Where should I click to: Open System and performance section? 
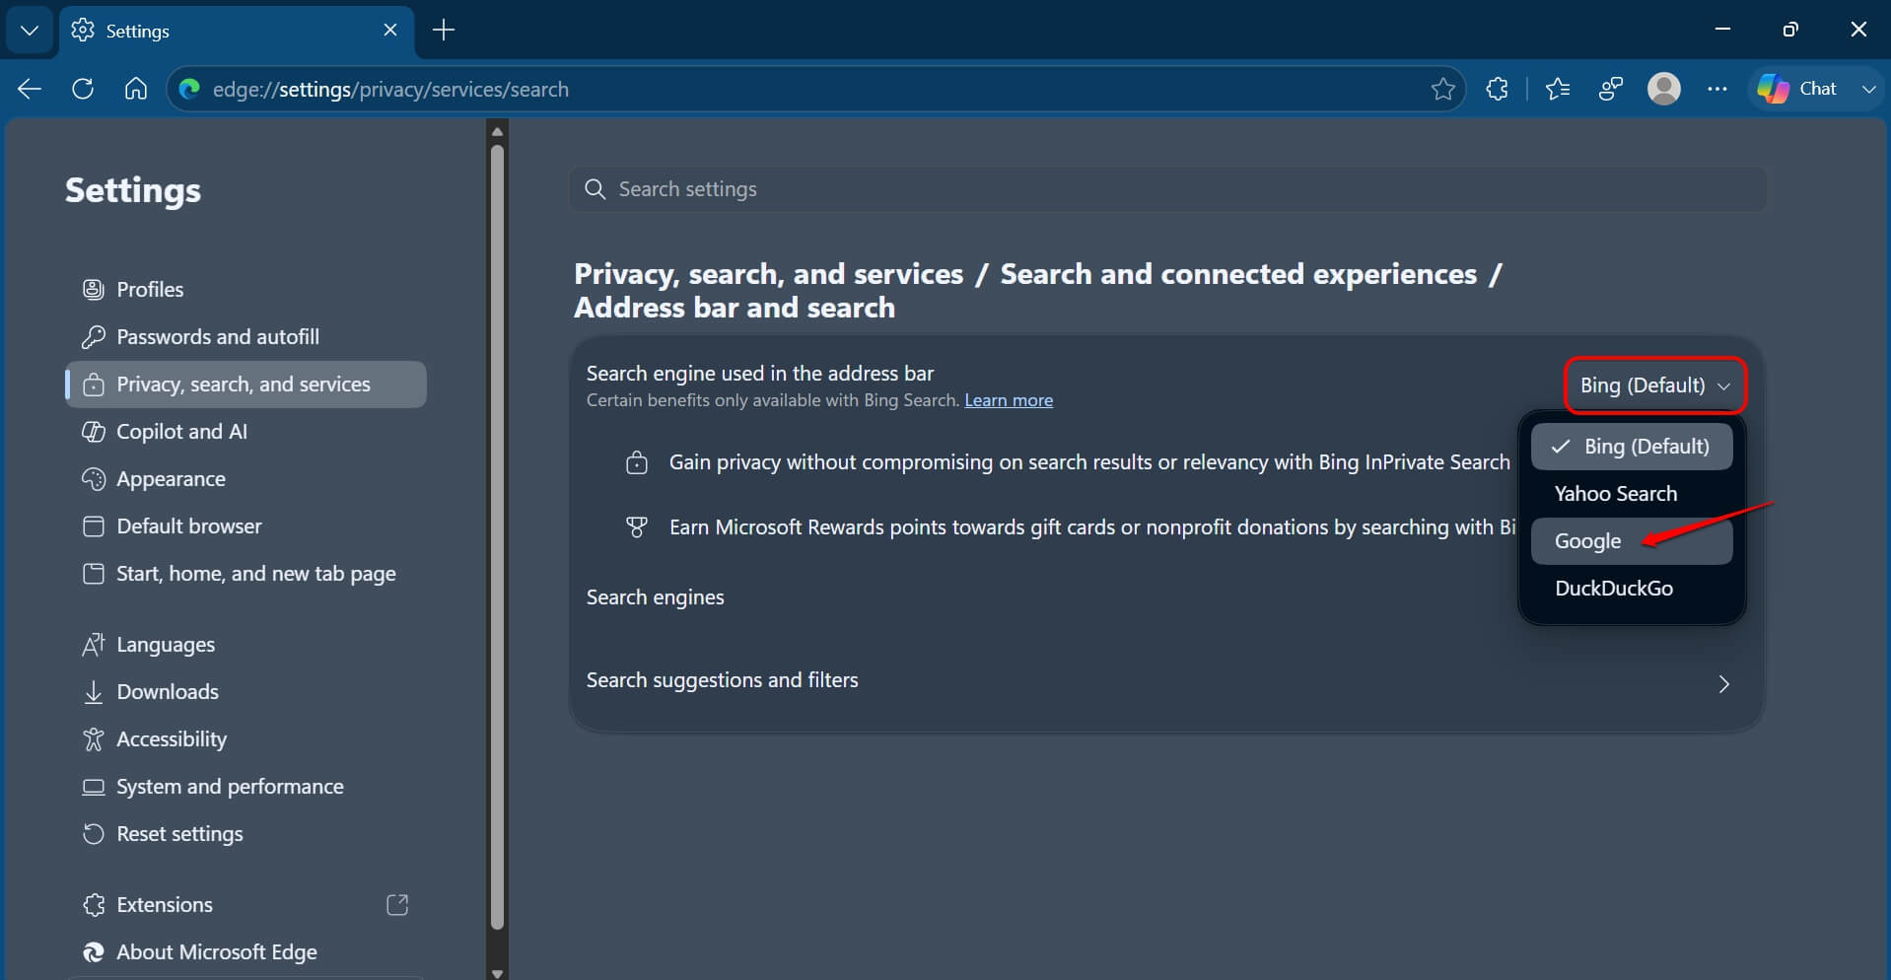(245, 786)
